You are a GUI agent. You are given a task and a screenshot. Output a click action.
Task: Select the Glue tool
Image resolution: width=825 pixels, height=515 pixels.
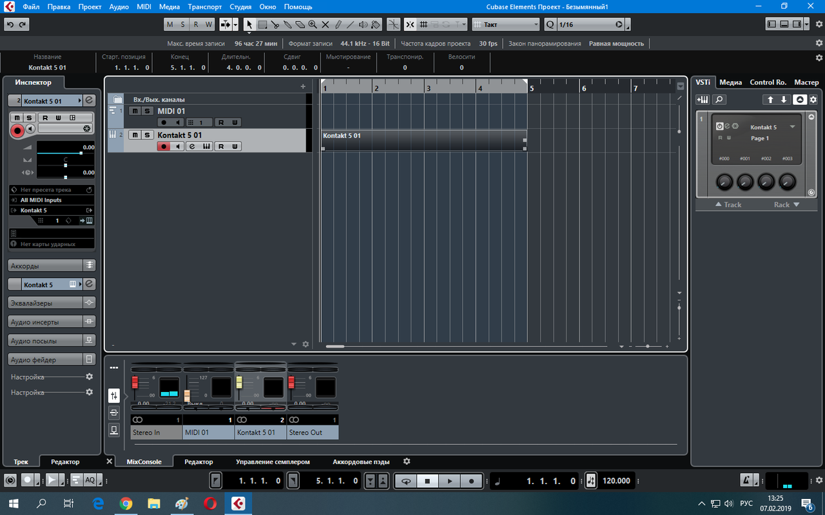point(287,24)
